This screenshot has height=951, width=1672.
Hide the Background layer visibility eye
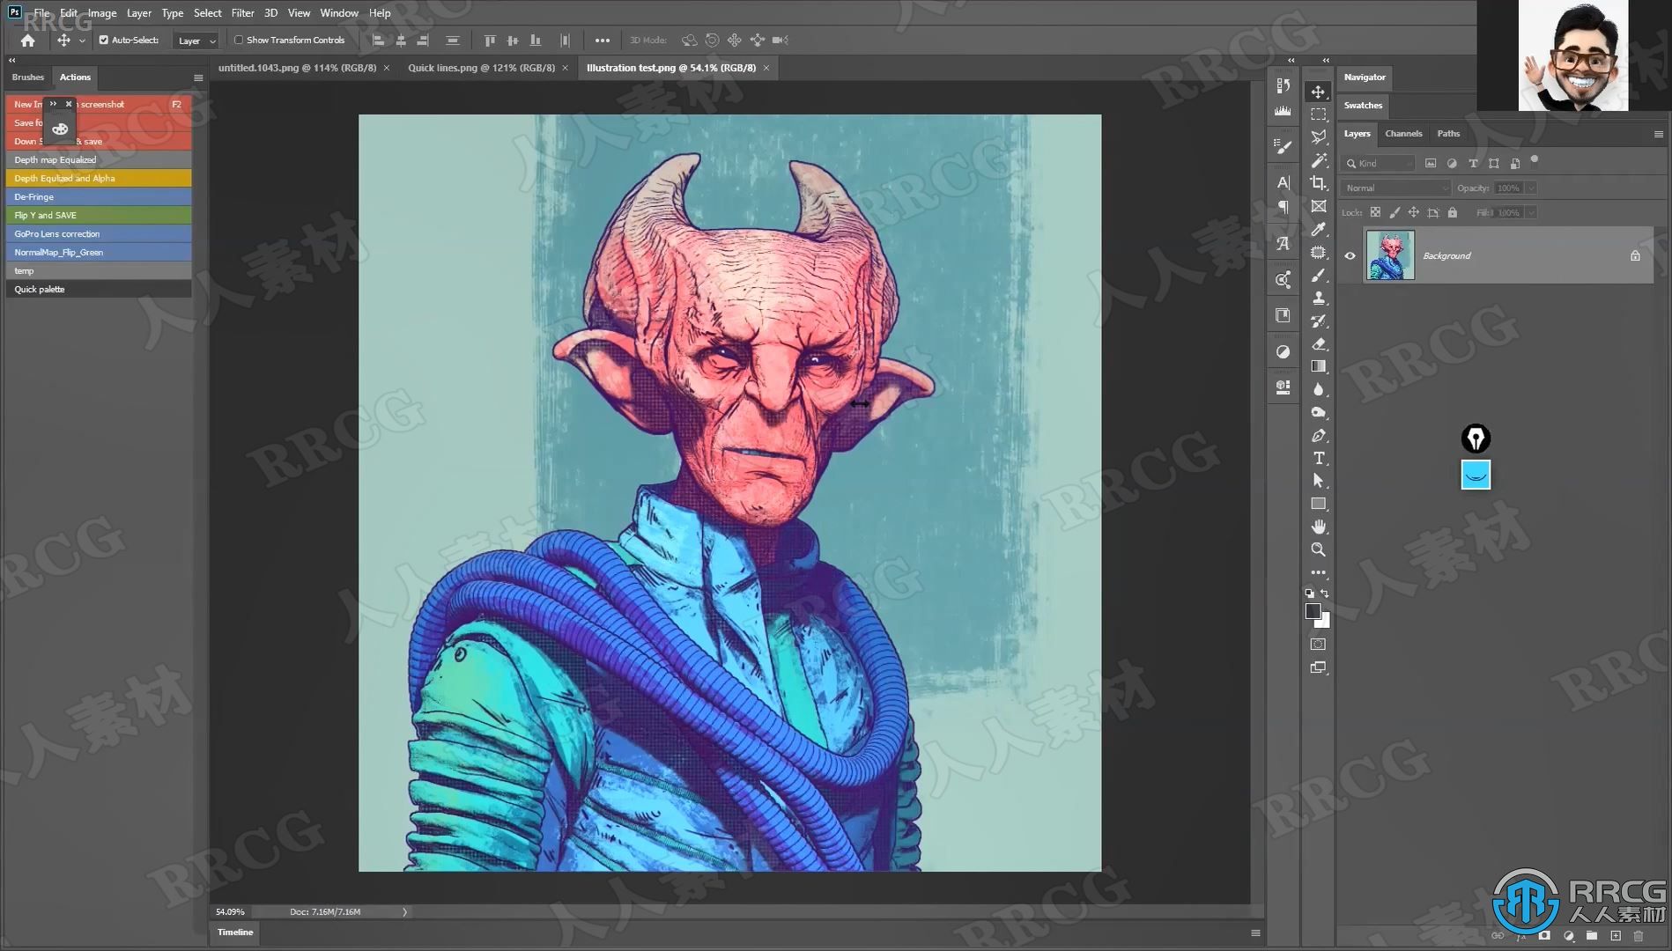pyautogui.click(x=1350, y=256)
